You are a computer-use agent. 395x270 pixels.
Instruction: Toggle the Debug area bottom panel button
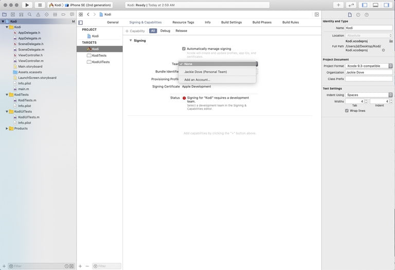375,5
